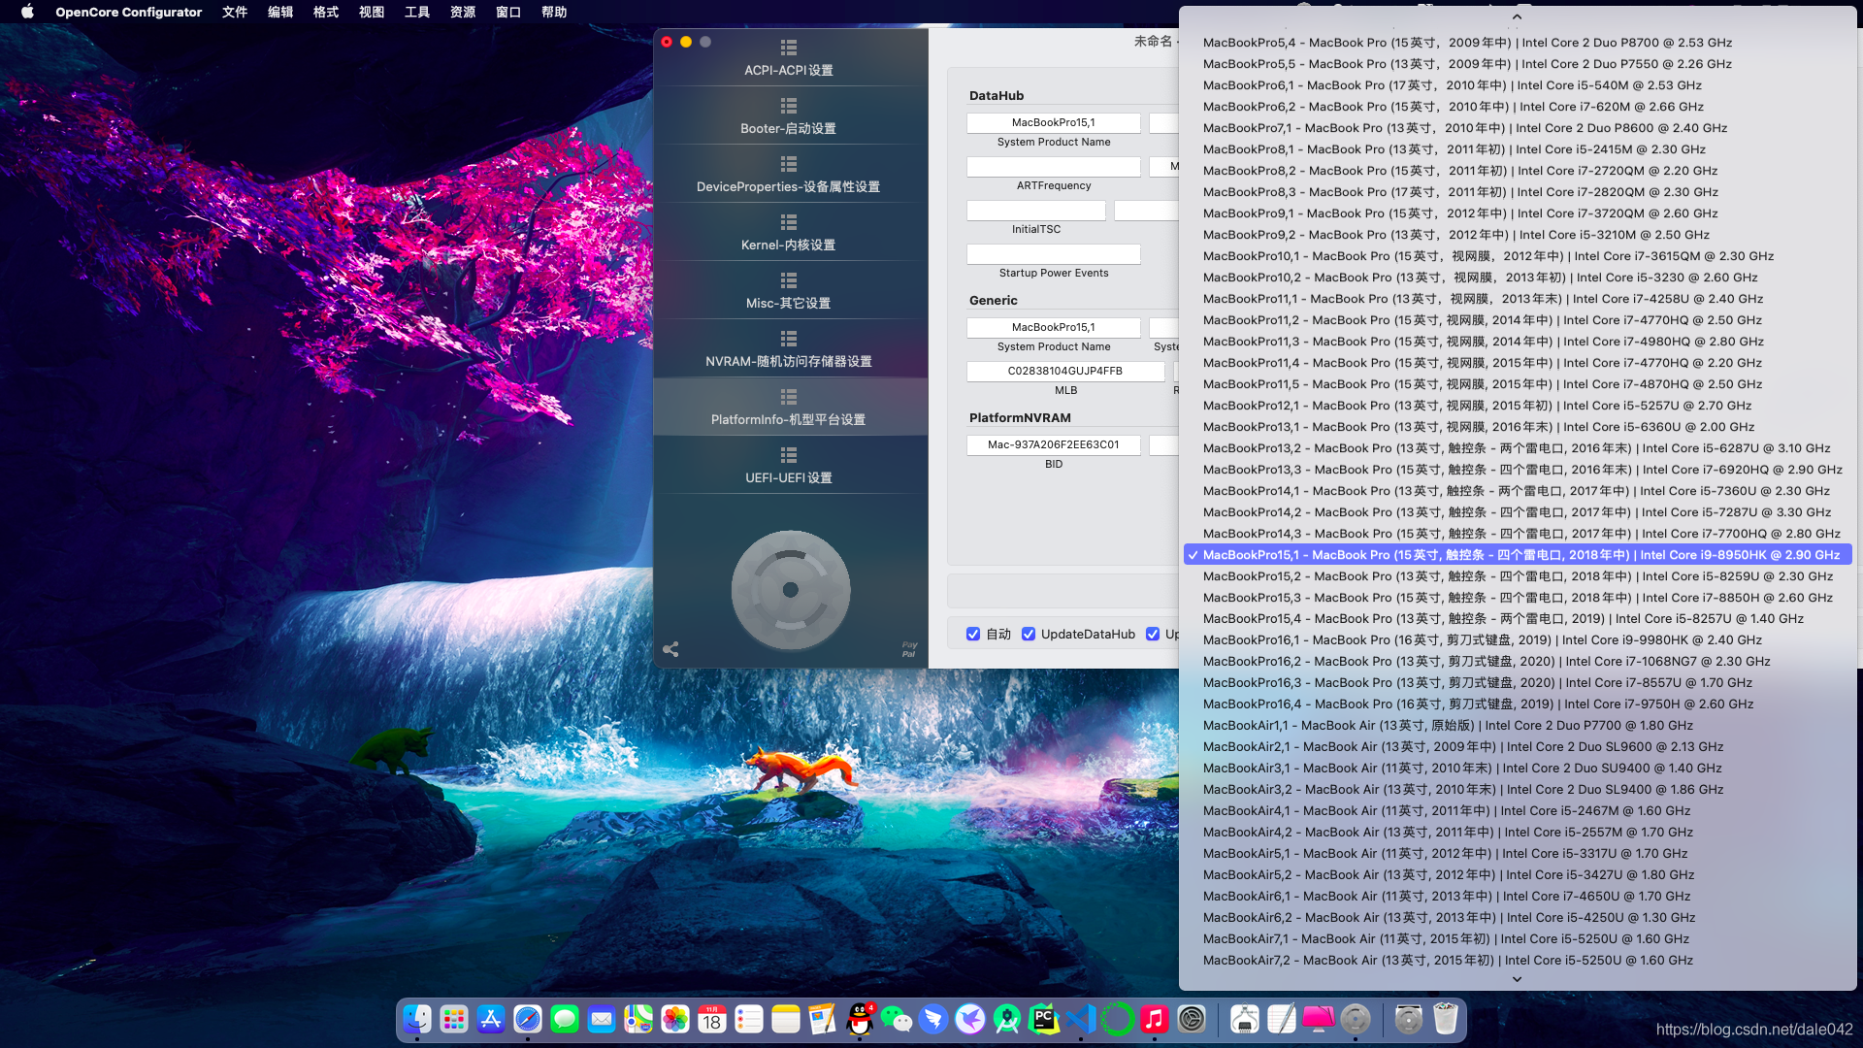The width and height of the screenshot is (1863, 1048).
Task: Select MacBookAir7,2 in the model list
Action: tap(1518, 961)
